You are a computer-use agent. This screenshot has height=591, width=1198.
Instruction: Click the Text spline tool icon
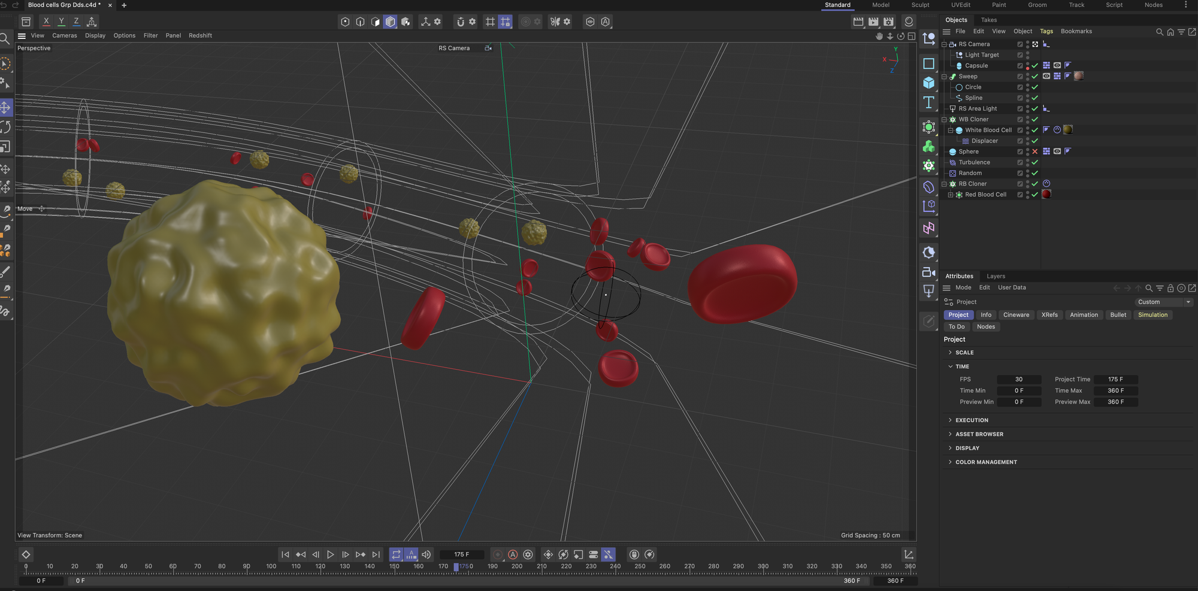click(928, 102)
